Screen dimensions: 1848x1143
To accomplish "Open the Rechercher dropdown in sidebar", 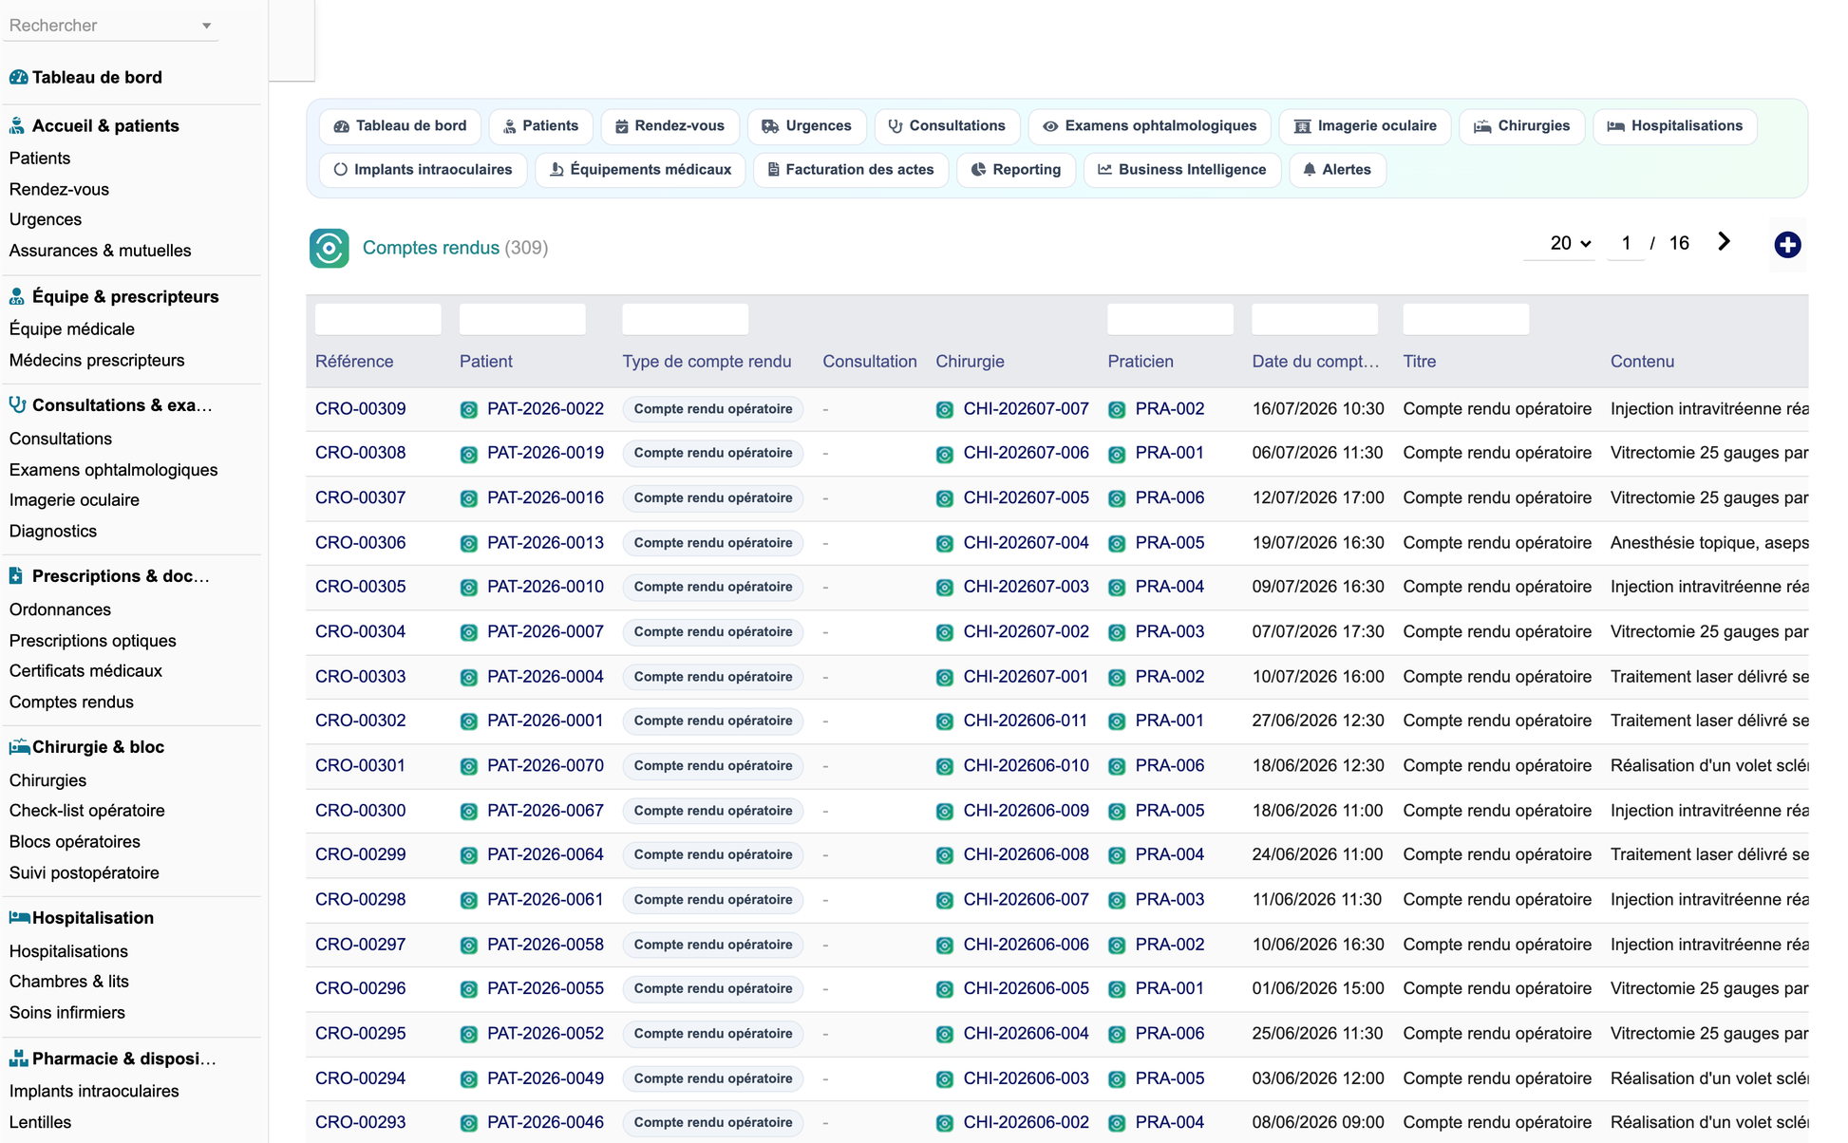I will (x=110, y=26).
